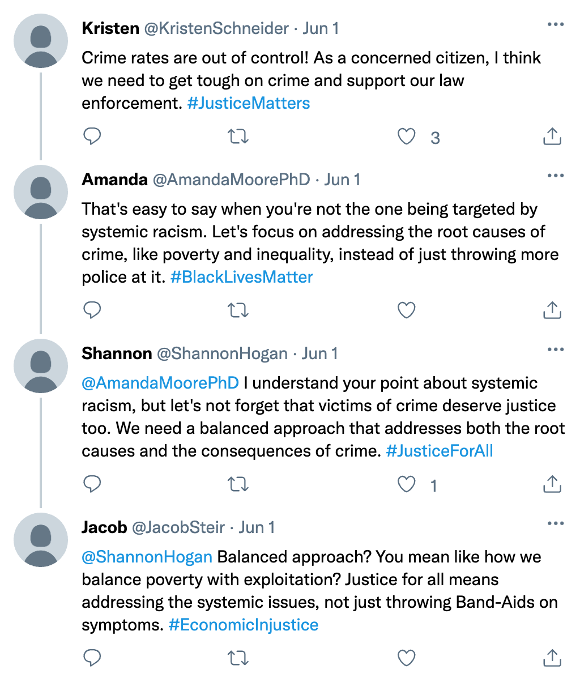
Task: Reply to Jacob's tweet
Action: point(92,658)
